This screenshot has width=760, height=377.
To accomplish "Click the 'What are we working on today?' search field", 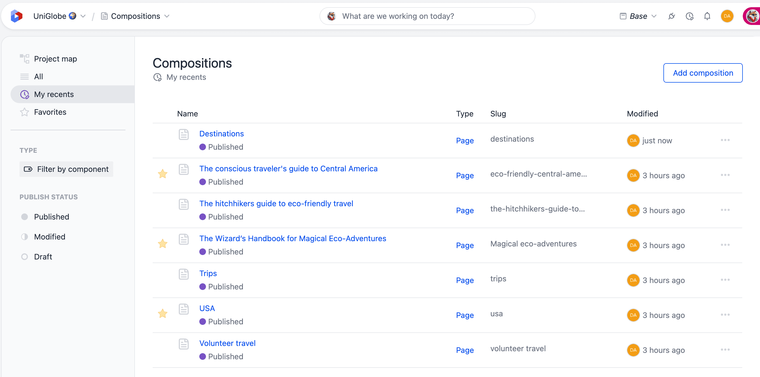I will click(427, 16).
